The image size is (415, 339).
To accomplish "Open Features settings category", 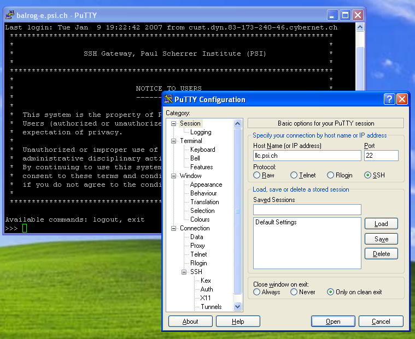I will click(201, 167).
